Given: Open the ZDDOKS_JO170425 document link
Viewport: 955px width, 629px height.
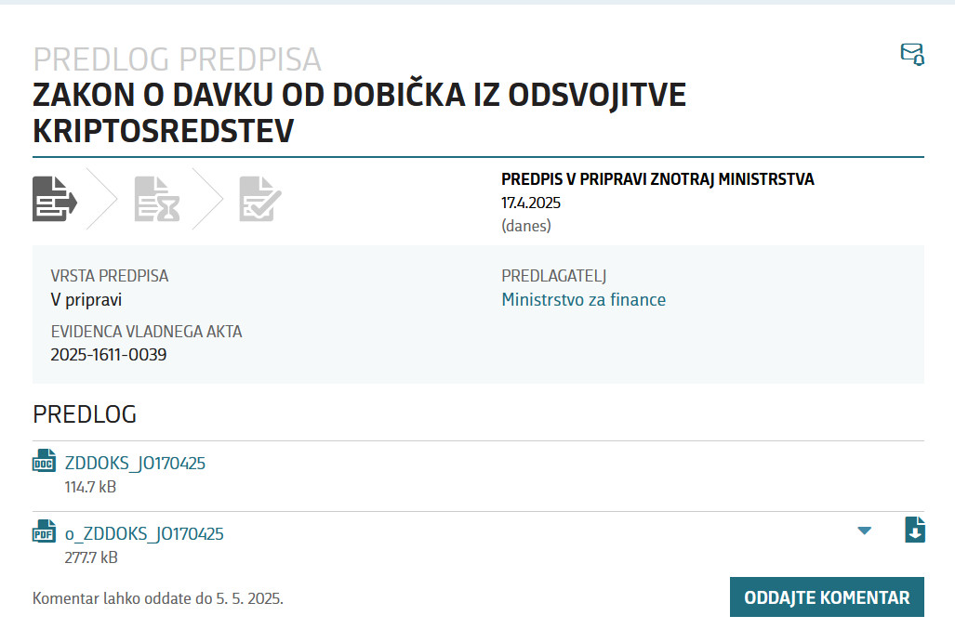Looking at the screenshot, I should [x=135, y=463].
